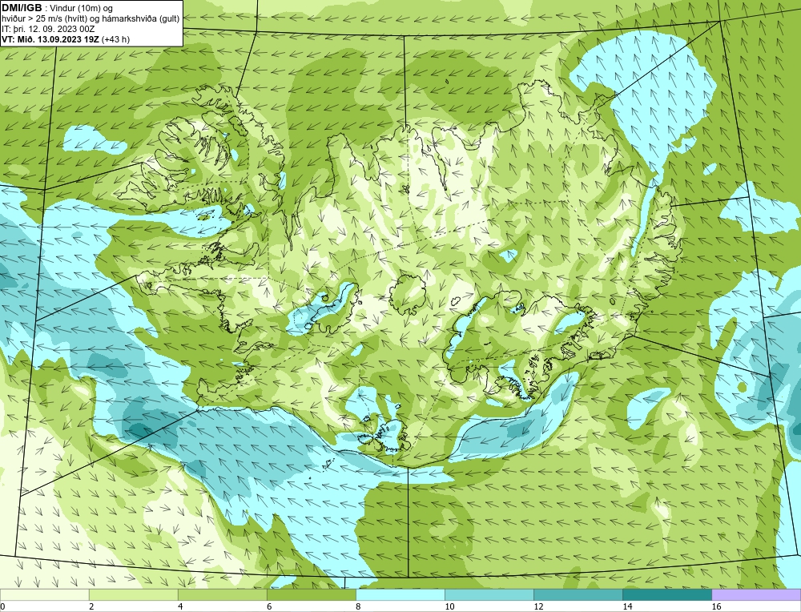Screen dimensions: 801x612
Task: Click the 10–12 m/s turquoise legend swatch
Action: (489, 594)
